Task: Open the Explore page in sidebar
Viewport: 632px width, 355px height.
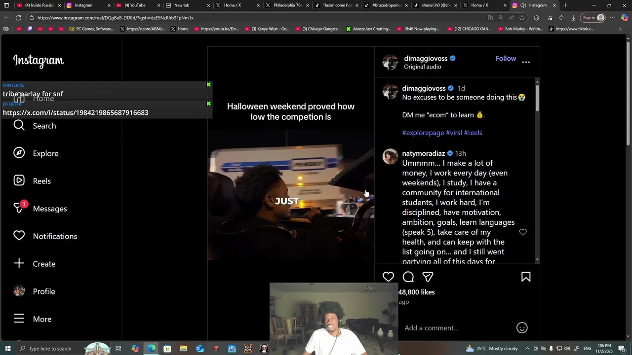Action: [x=36, y=153]
